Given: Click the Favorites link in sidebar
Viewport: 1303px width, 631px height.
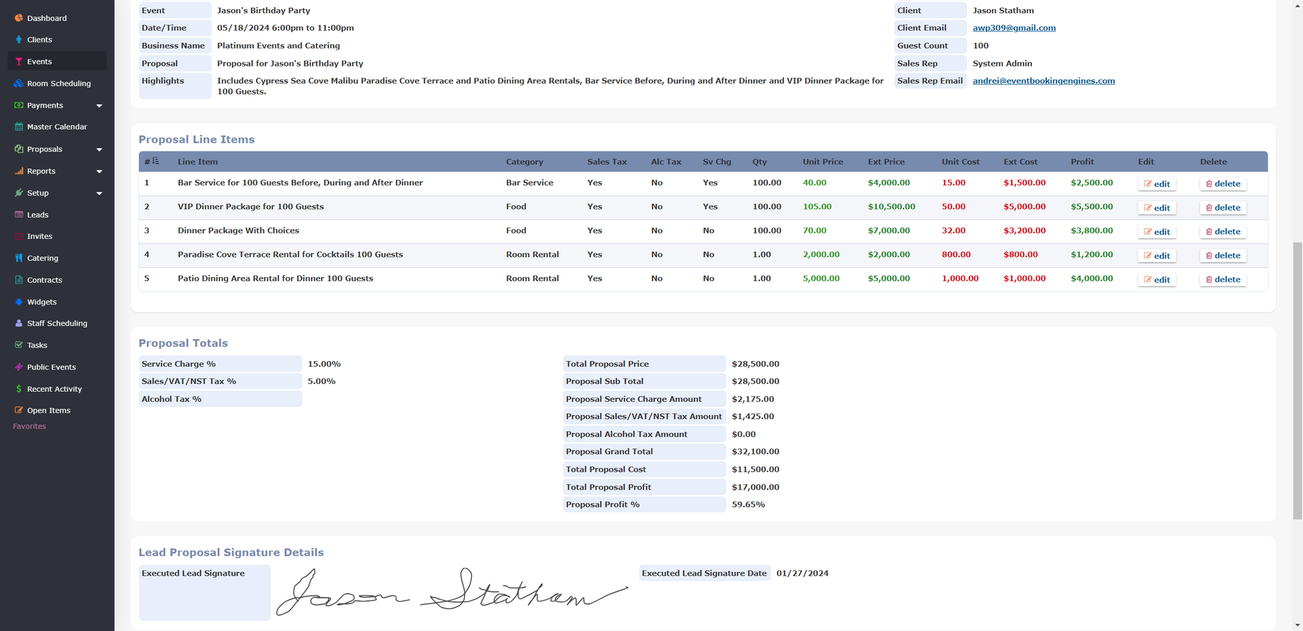Looking at the screenshot, I should [29, 426].
